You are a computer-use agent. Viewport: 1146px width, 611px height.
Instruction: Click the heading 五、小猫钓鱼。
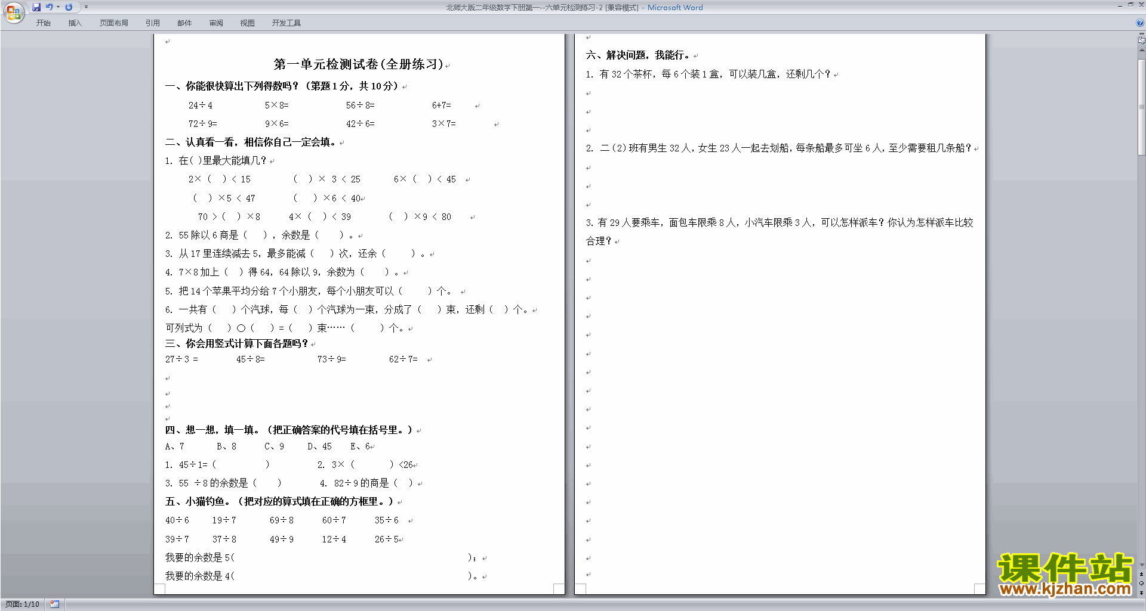pyautogui.click(x=199, y=502)
